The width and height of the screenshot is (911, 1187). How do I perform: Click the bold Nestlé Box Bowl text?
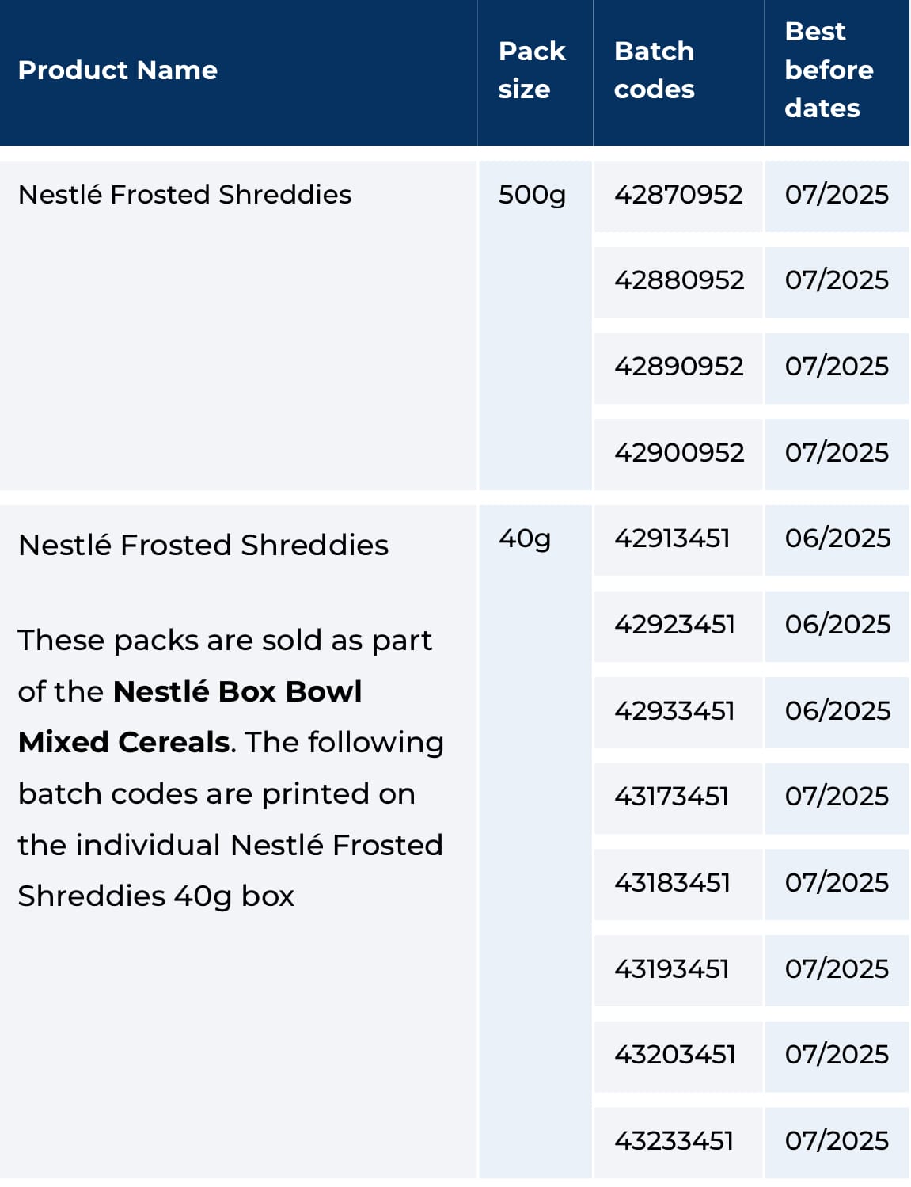tap(237, 692)
